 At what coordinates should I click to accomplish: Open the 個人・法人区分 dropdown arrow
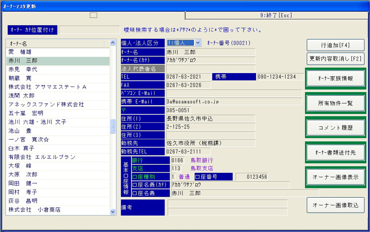pos(198,43)
